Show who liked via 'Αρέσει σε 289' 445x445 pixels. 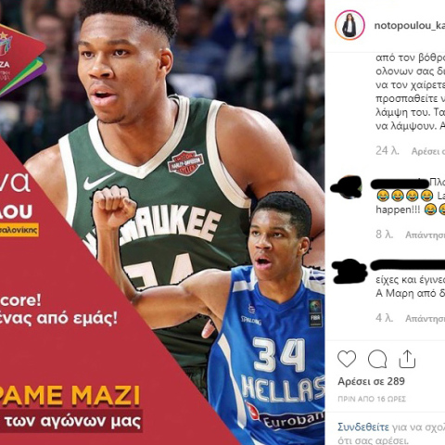coord(371,381)
